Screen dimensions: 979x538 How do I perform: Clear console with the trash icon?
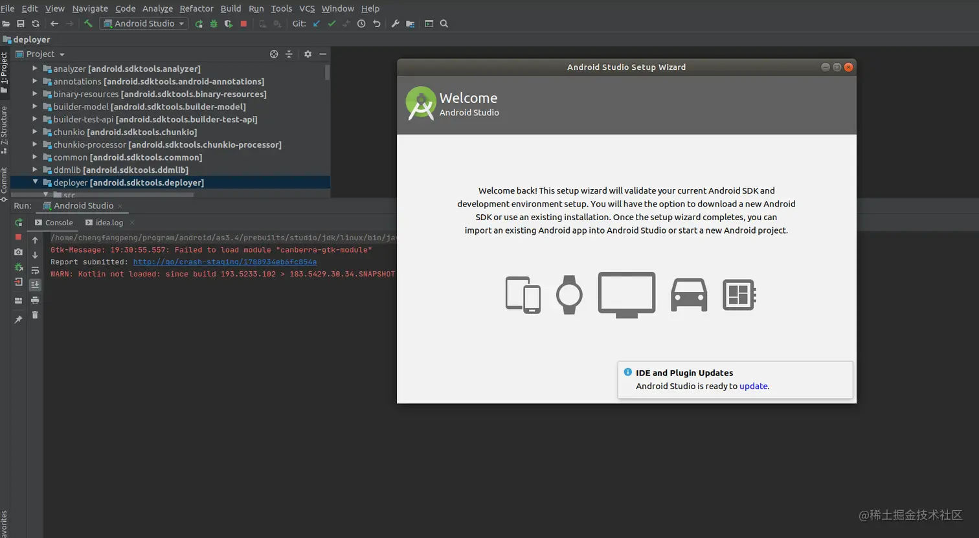(35, 315)
